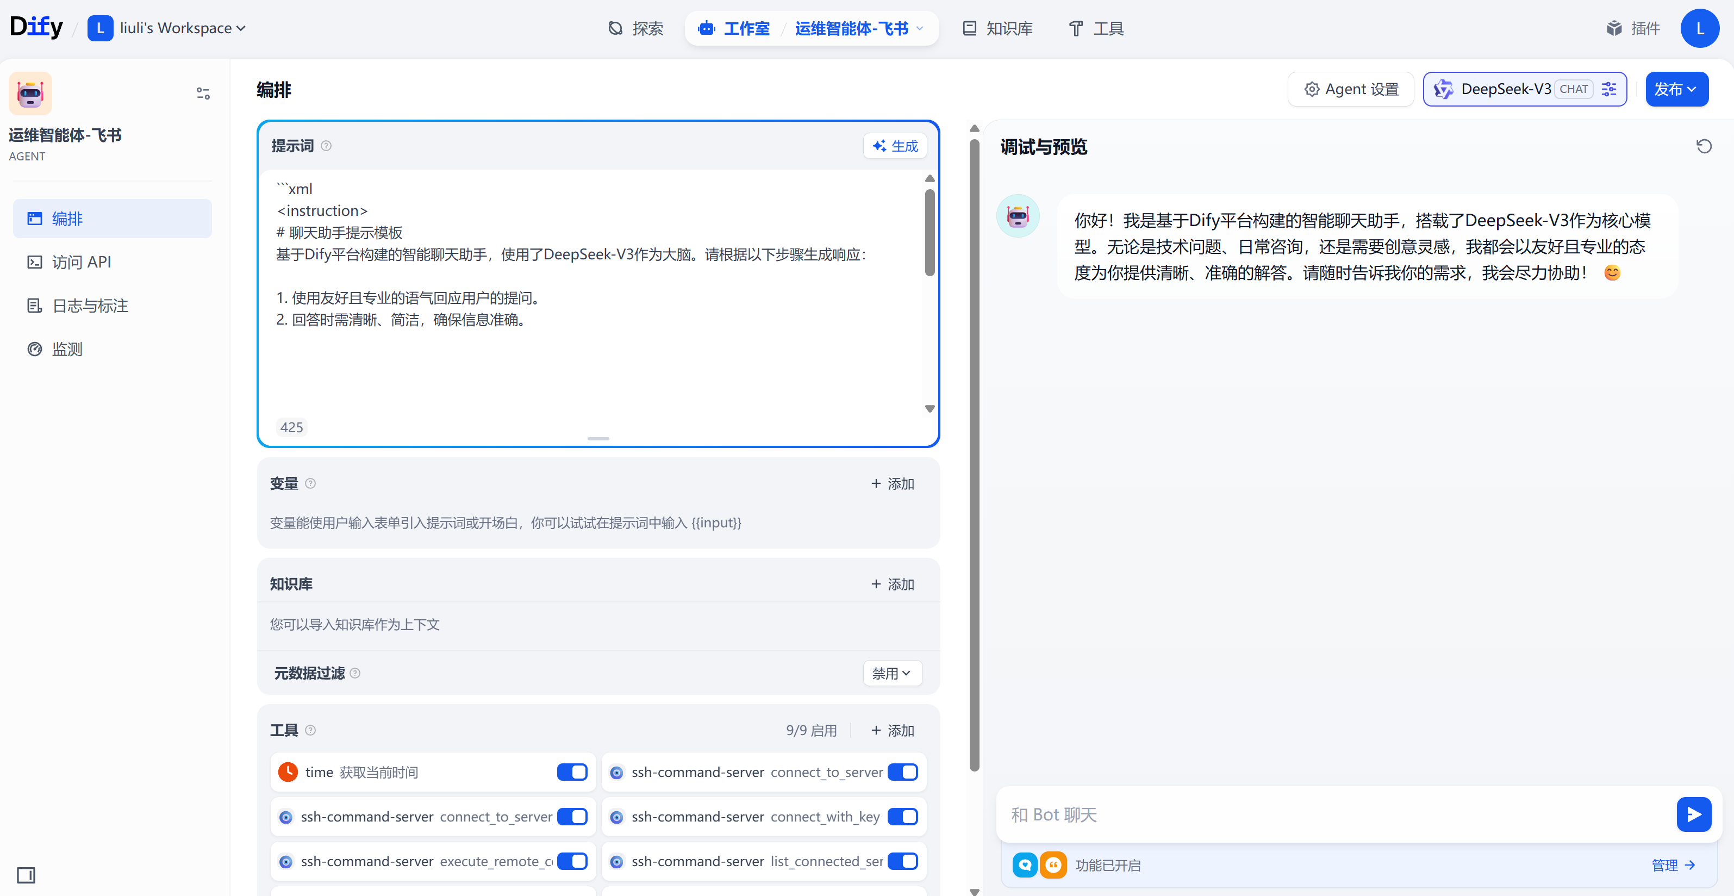1734x896 pixels.
Task: Click the bot avatar in preview chat
Action: point(1018,216)
